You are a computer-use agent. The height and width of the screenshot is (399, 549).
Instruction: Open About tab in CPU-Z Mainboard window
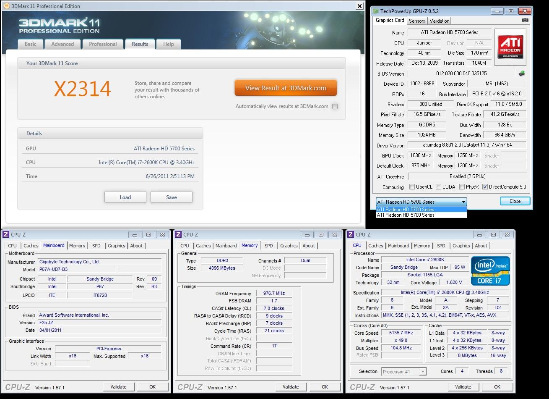coord(136,246)
